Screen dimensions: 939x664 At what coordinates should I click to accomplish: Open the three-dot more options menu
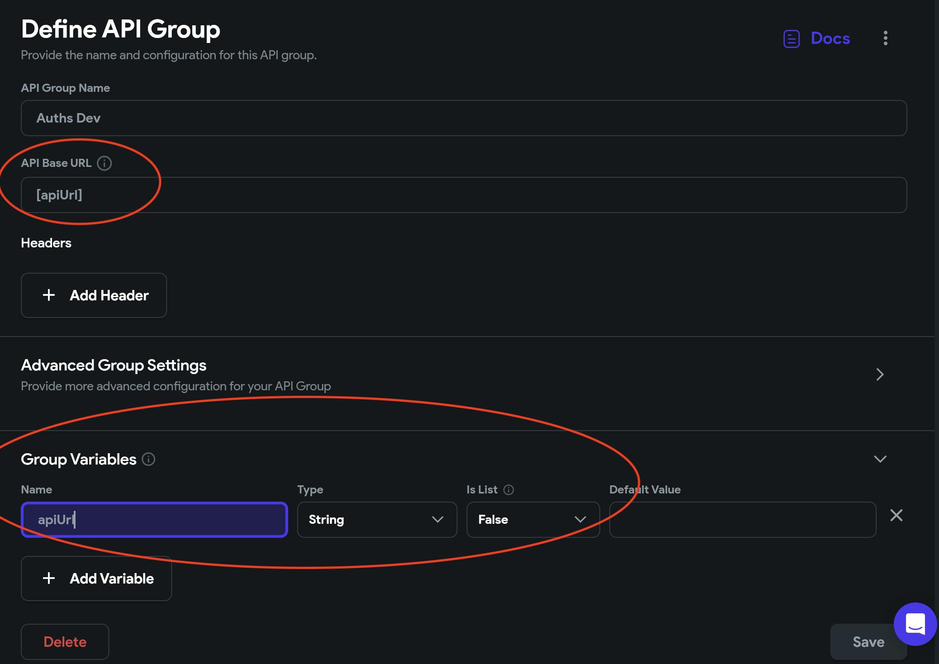coord(885,38)
